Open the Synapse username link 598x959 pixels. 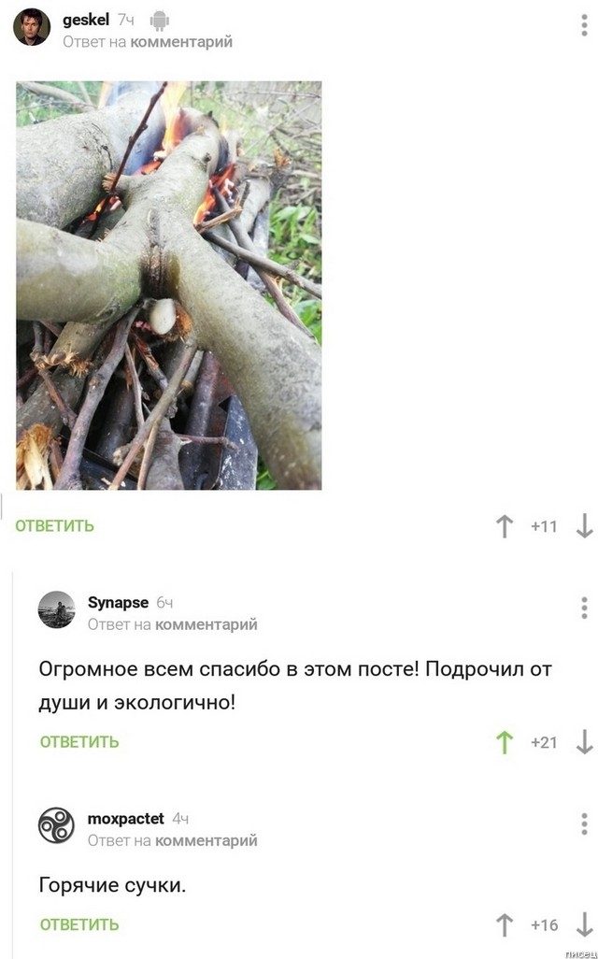tap(118, 603)
